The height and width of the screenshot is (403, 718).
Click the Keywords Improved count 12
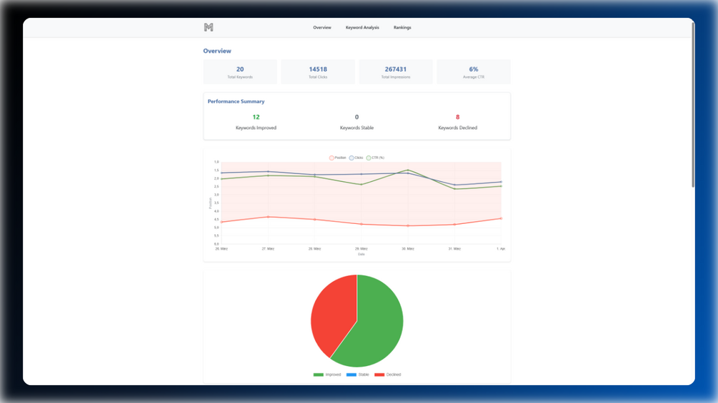coord(256,117)
